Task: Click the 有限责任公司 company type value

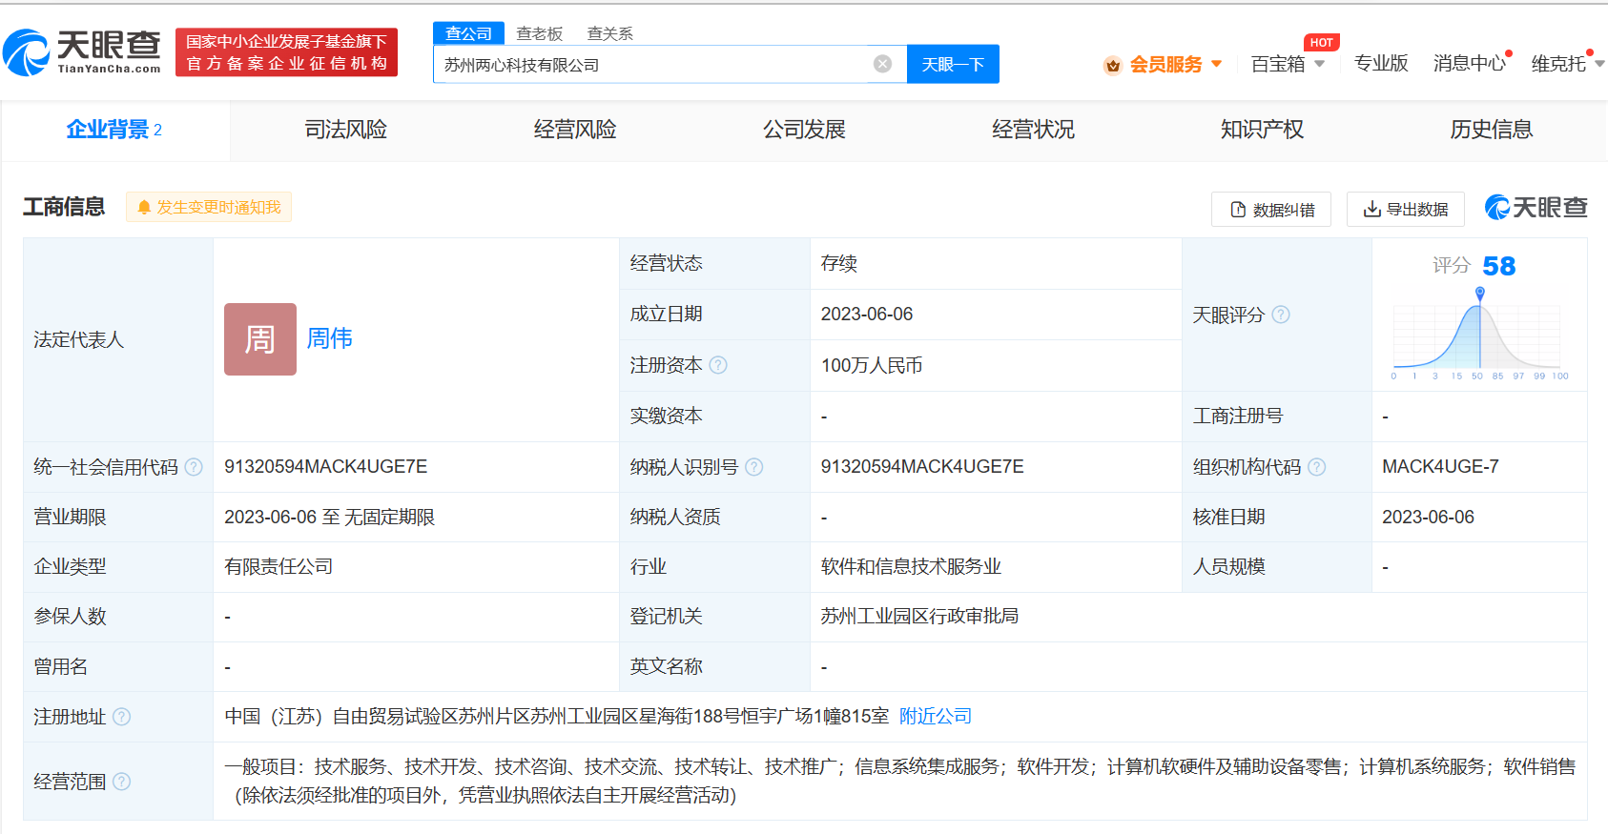Action: [x=278, y=567]
